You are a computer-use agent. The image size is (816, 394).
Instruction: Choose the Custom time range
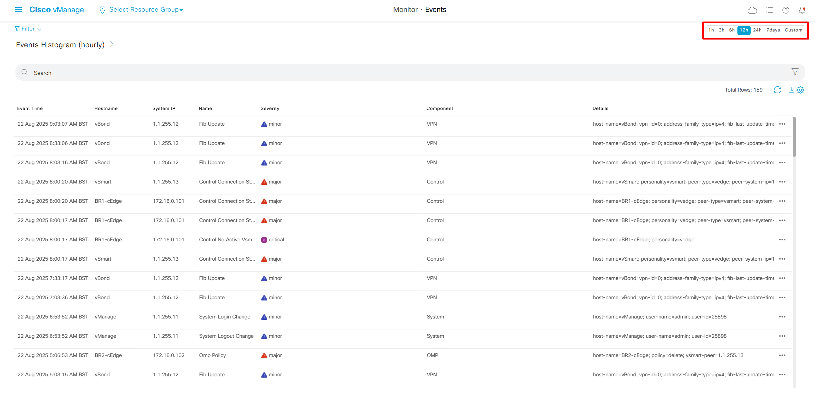[x=793, y=30]
